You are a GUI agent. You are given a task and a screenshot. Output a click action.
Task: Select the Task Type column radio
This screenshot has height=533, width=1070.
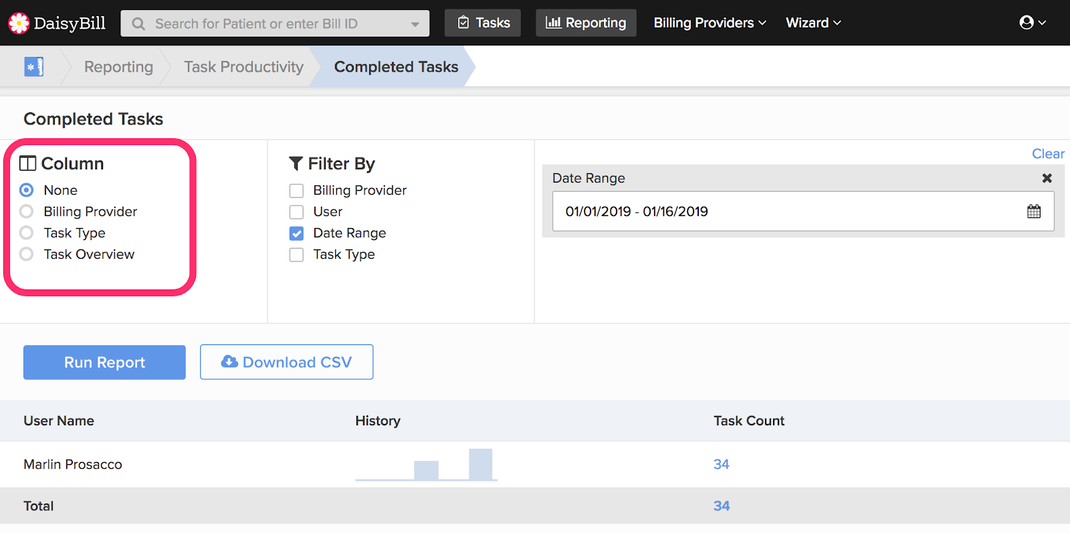click(27, 233)
